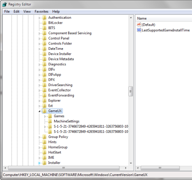Click the HotStart folder icon
The image size is (192, 180).
(44, 152)
